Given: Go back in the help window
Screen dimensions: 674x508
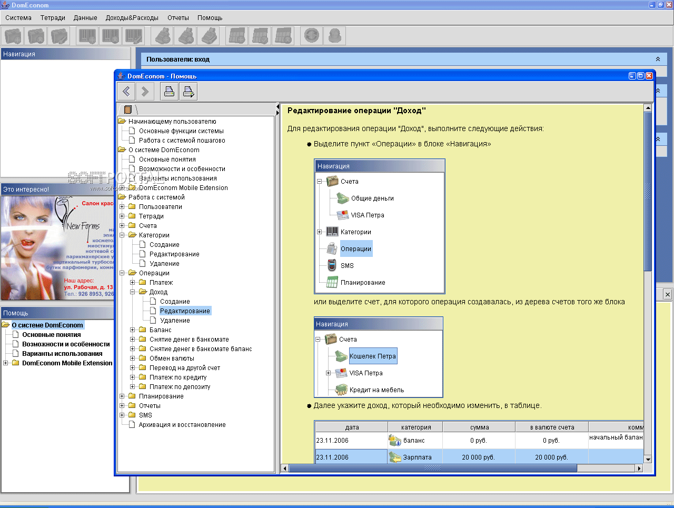Looking at the screenshot, I should pyautogui.click(x=126, y=92).
